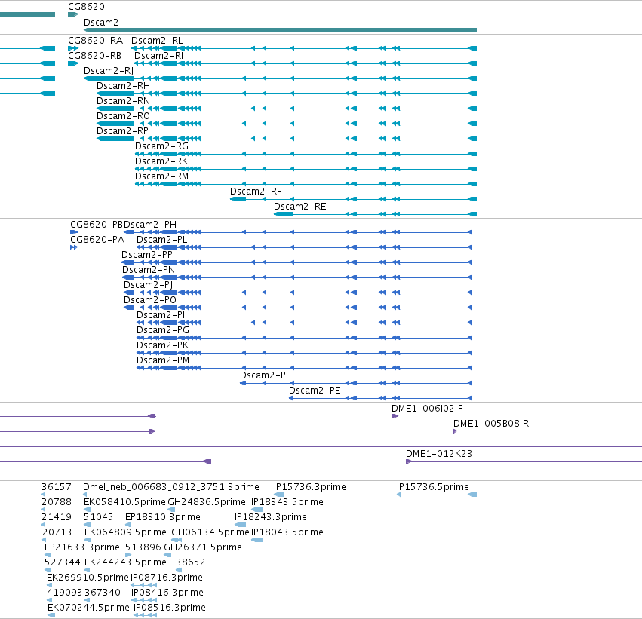Select the CG8620-RB transcript label
642x619 pixels.
[x=94, y=56]
